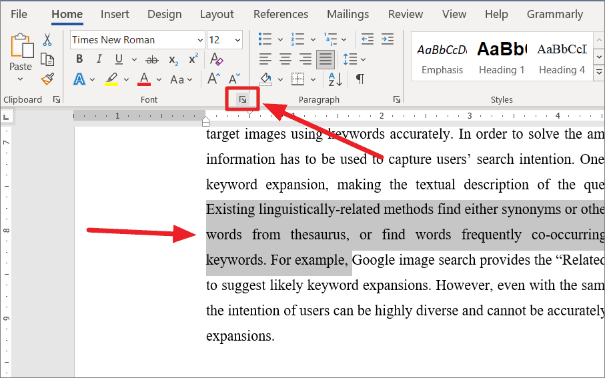The height and width of the screenshot is (378, 605).
Task: Click the left indent marker on ruler
Action: [x=205, y=123]
